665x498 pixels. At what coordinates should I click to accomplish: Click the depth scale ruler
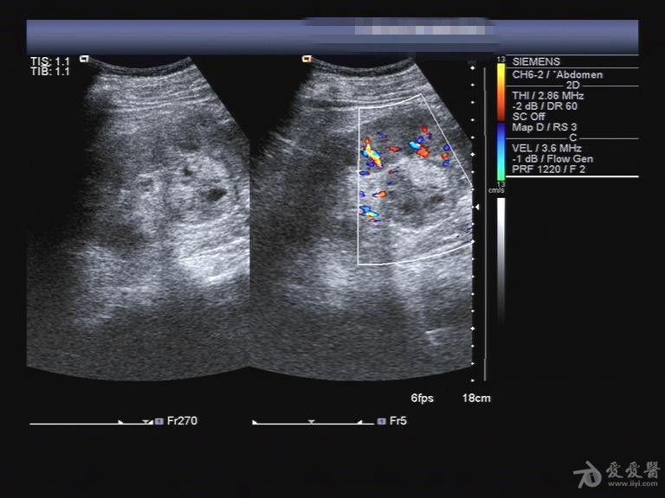pyautogui.click(x=473, y=224)
